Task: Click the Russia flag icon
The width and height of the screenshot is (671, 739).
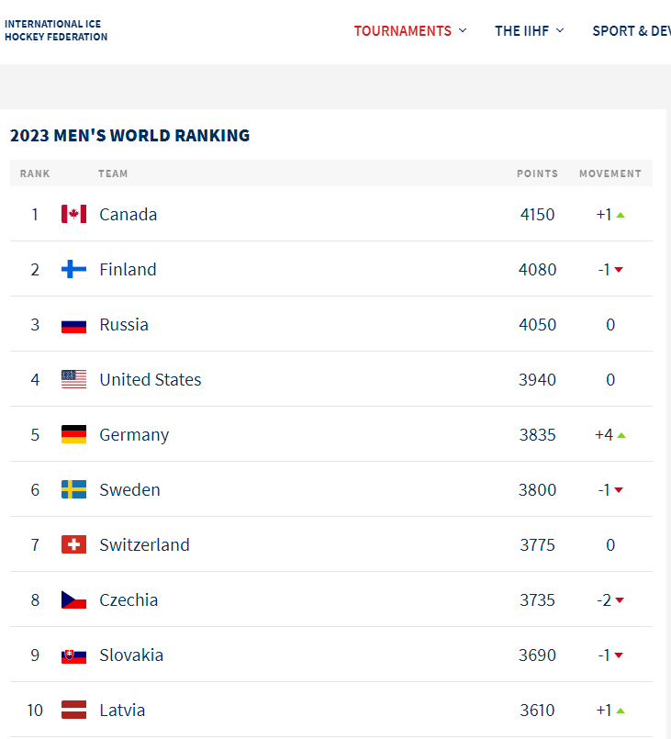Action: click(x=73, y=324)
